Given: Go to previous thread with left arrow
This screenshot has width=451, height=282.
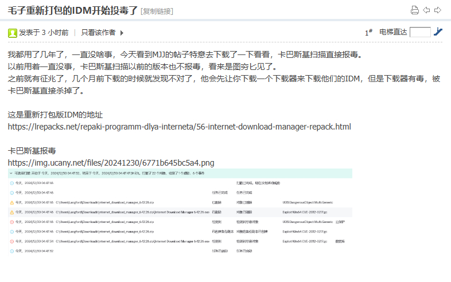Looking at the screenshot, I should coord(426,10).
